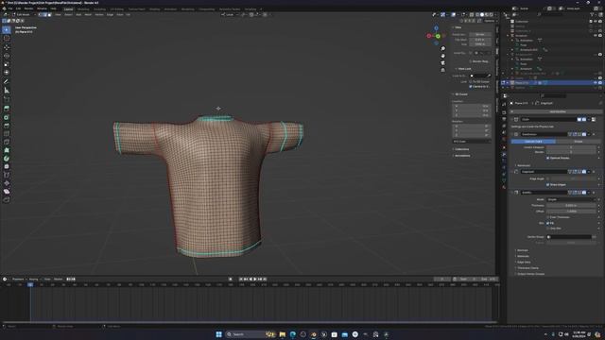Click the Levels Viewport slider field

coord(571,147)
